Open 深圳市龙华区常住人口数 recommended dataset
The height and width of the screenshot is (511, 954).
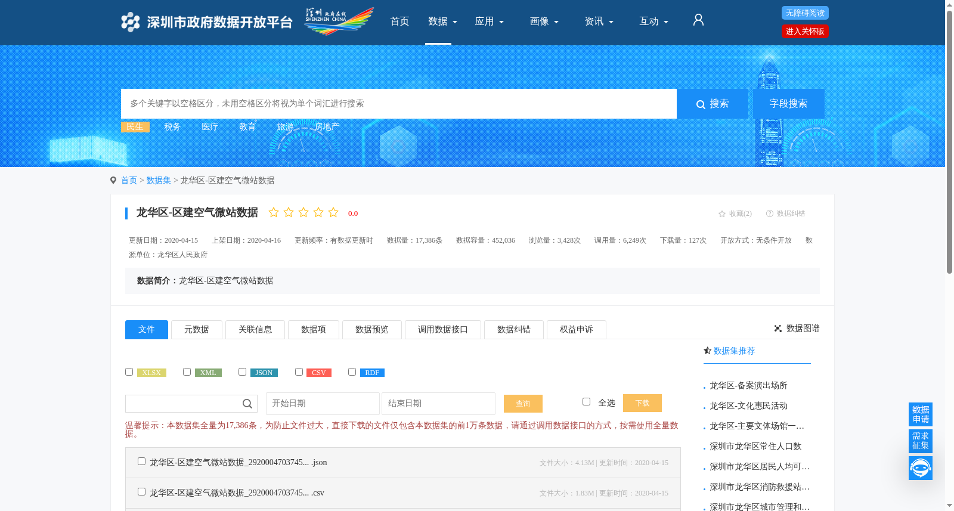point(755,447)
